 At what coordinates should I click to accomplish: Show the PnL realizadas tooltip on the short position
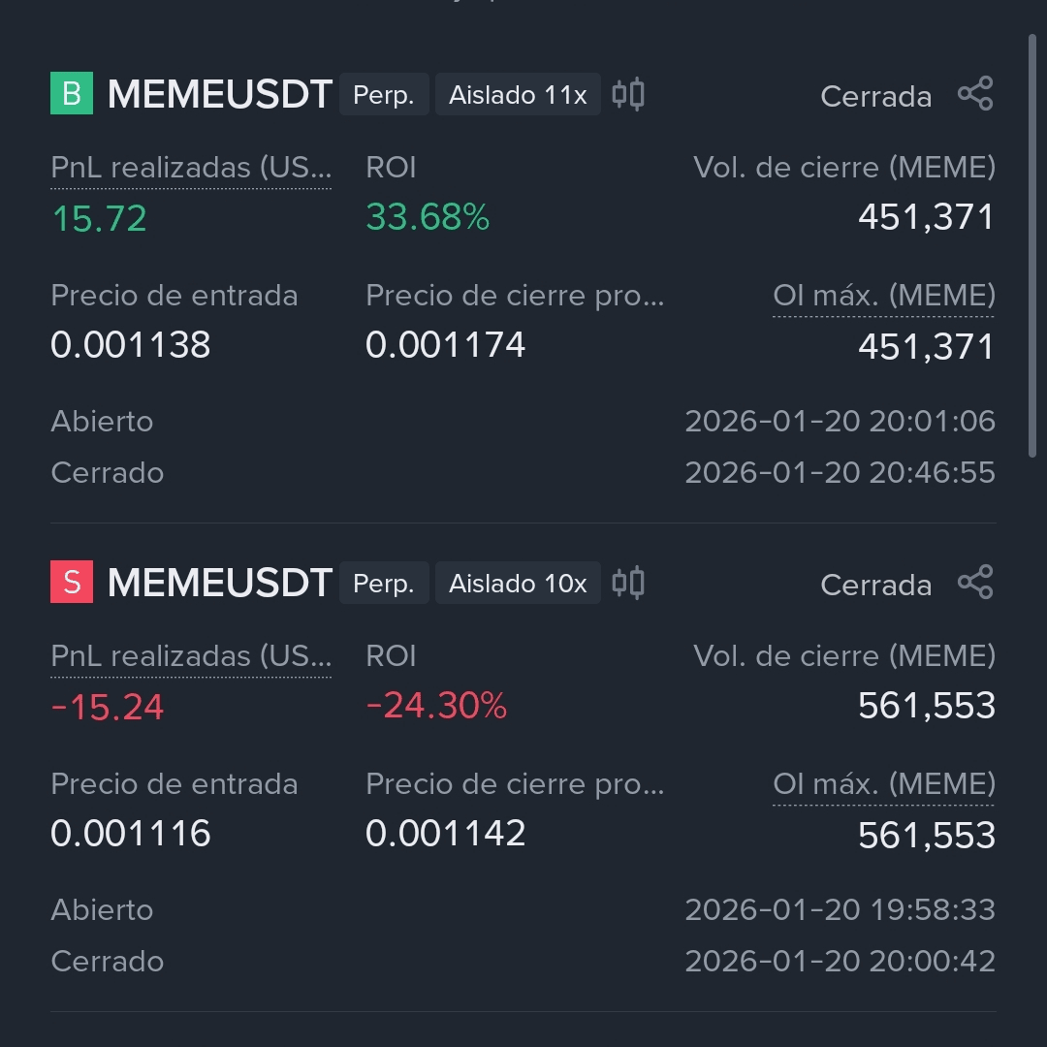pyautogui.click(x=190, y=655)
